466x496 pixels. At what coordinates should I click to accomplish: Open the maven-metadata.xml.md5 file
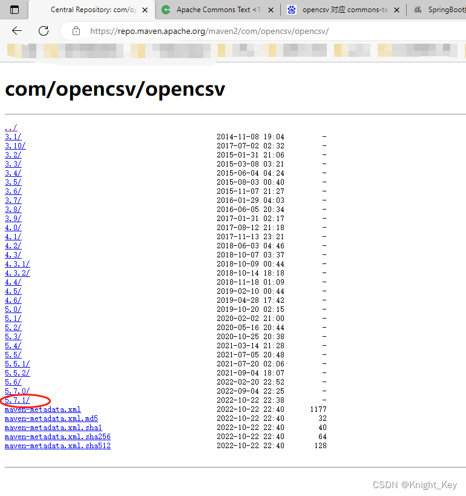pos(51,418)
